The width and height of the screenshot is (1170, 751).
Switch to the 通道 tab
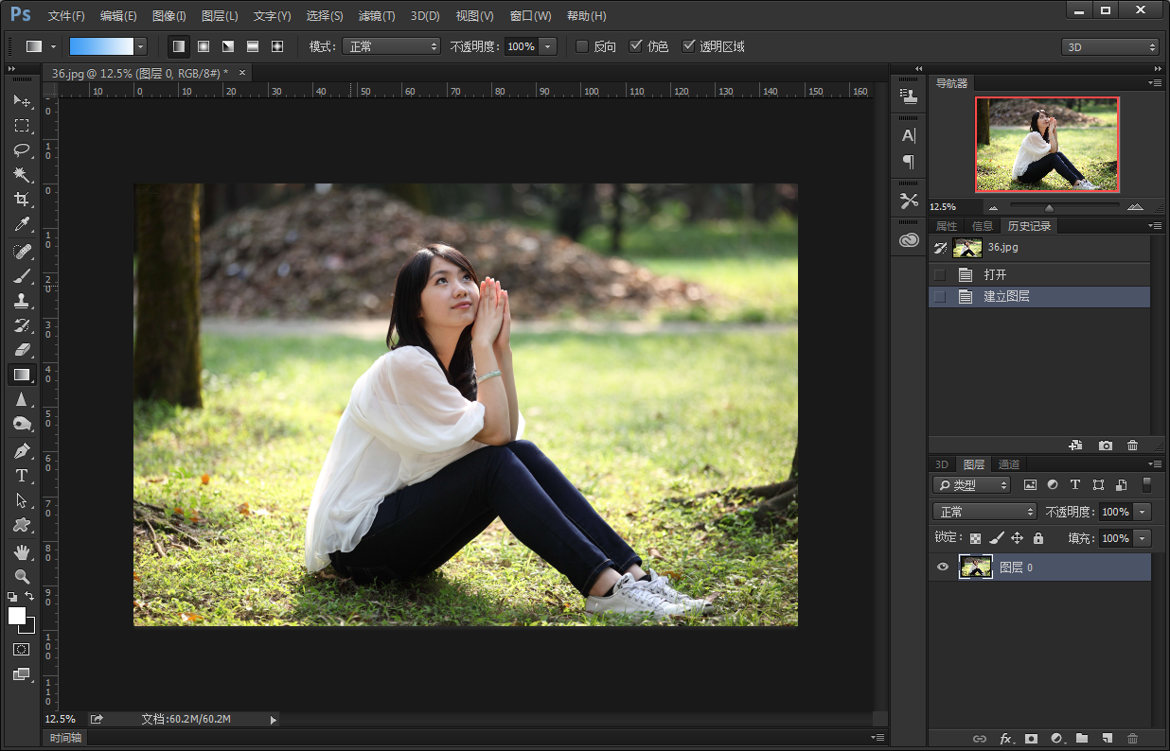(x=1009, y=464)
